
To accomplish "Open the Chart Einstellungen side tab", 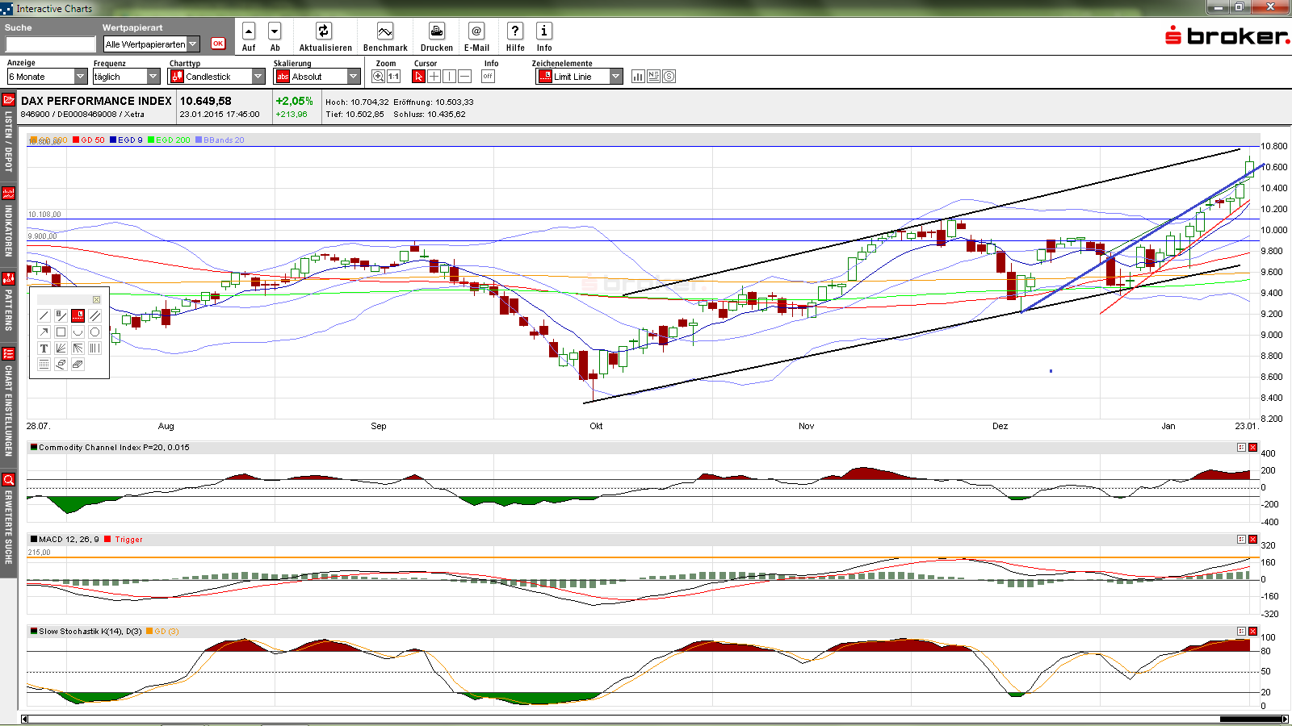I will pyautogui.click(x=8, y=403).
